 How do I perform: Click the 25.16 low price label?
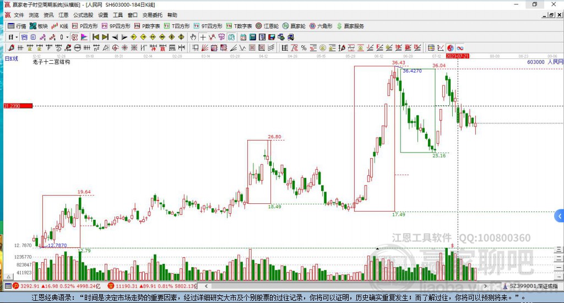coord(439,155)
